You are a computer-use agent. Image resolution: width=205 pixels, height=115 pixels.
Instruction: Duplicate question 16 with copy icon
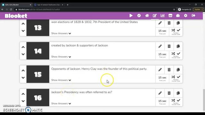click(178, 93)
